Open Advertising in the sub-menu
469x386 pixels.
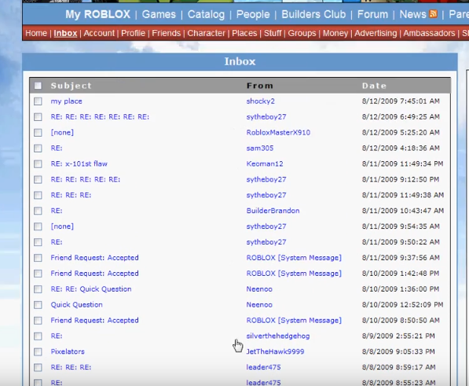376,33
